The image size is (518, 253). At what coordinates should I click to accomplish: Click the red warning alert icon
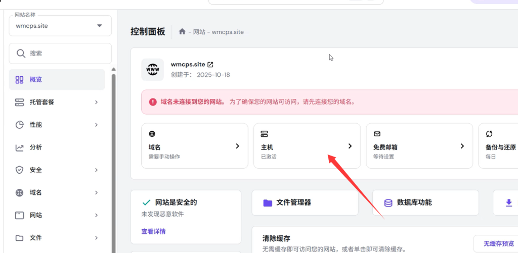pyautogui.click(x=153, y=102)
